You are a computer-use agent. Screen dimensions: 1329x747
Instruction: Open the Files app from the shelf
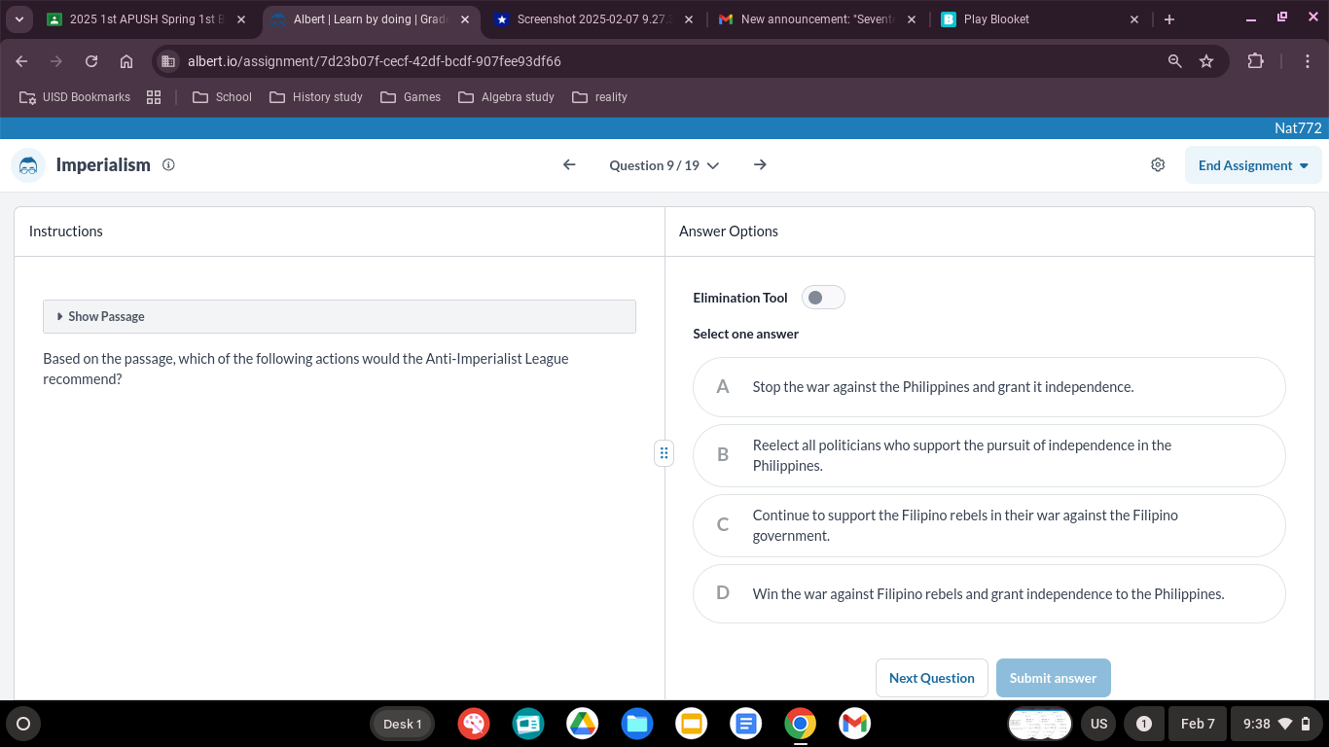coord(637,724)
